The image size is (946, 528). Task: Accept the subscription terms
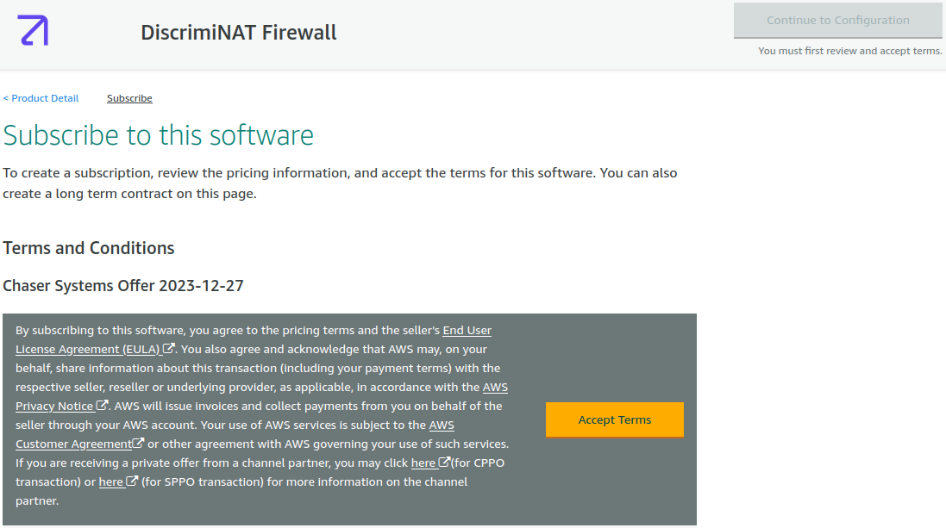pyautogui.click(x=614, y=419)
